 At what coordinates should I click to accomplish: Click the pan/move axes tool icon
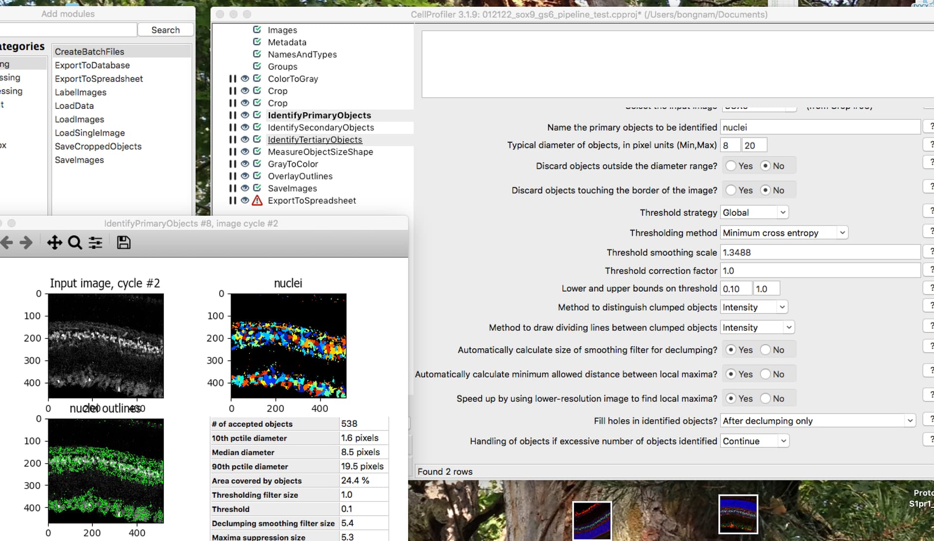(54, 243)
